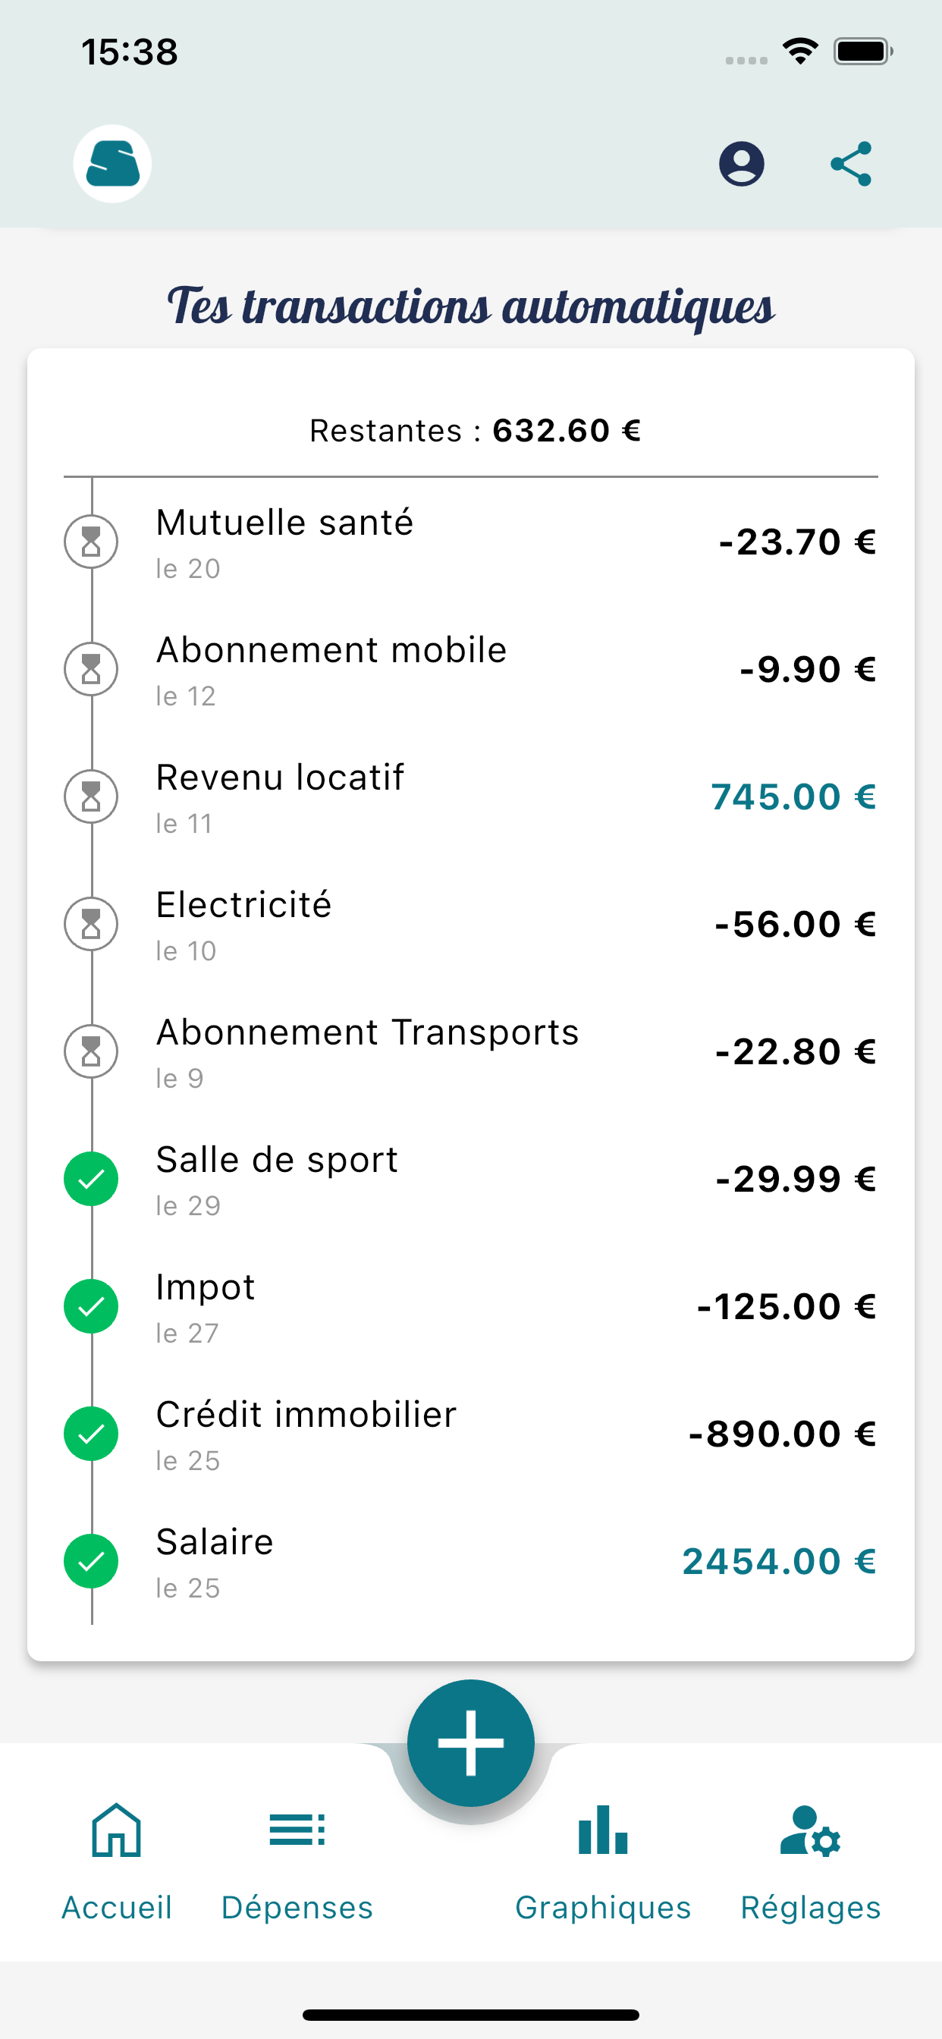942x2039 pixels.
Task: Select the Salaire 2454.00 € amount
Action: [779, 1562]
